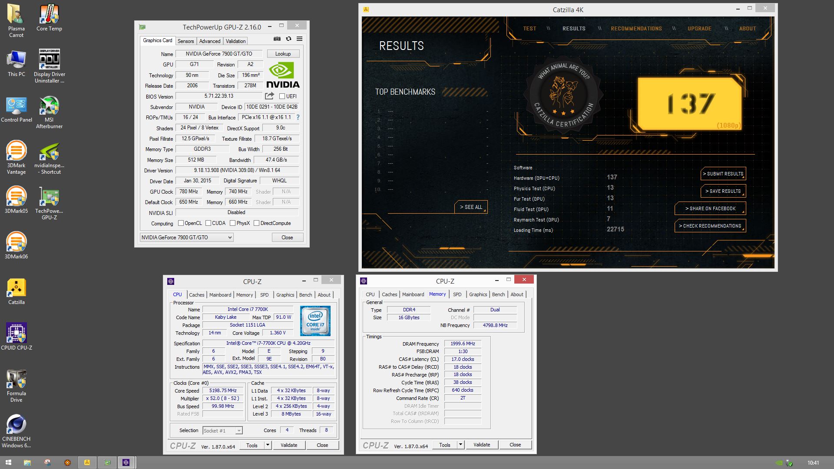This screenshot has width=834, height=469.
Task: Click the CPU-Z taskbar icon
Action: (126, 462)
